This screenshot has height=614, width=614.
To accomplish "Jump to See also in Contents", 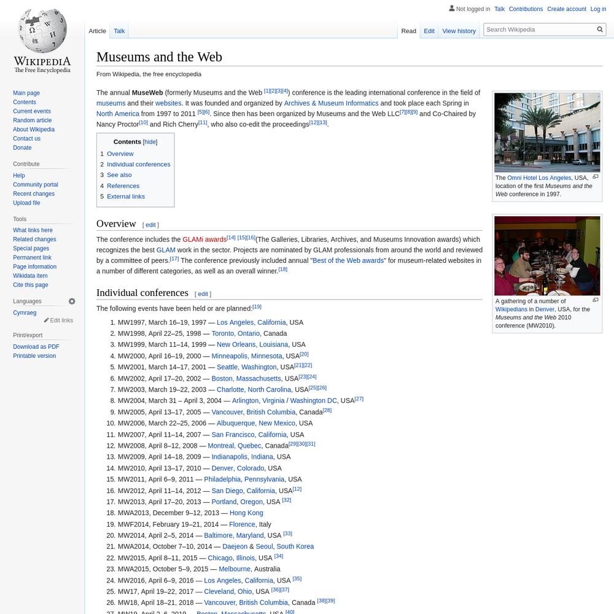I will click(119, 175).
